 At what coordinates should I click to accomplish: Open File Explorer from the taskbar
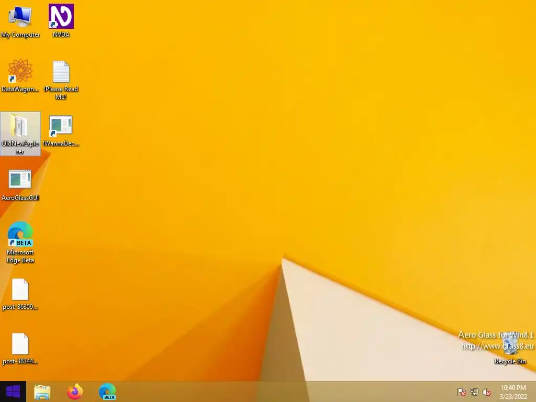42,392
